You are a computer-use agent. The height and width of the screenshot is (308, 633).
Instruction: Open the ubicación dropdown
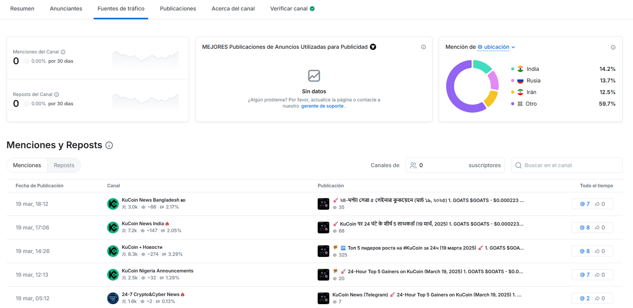496,47
